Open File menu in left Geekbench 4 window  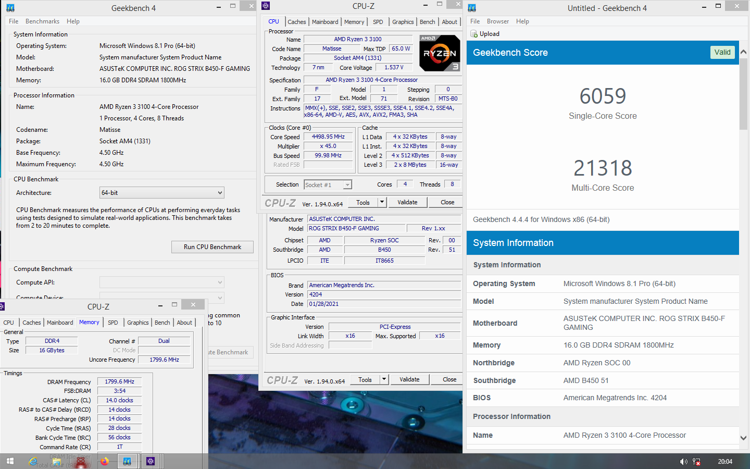click(x=14, y=21)
